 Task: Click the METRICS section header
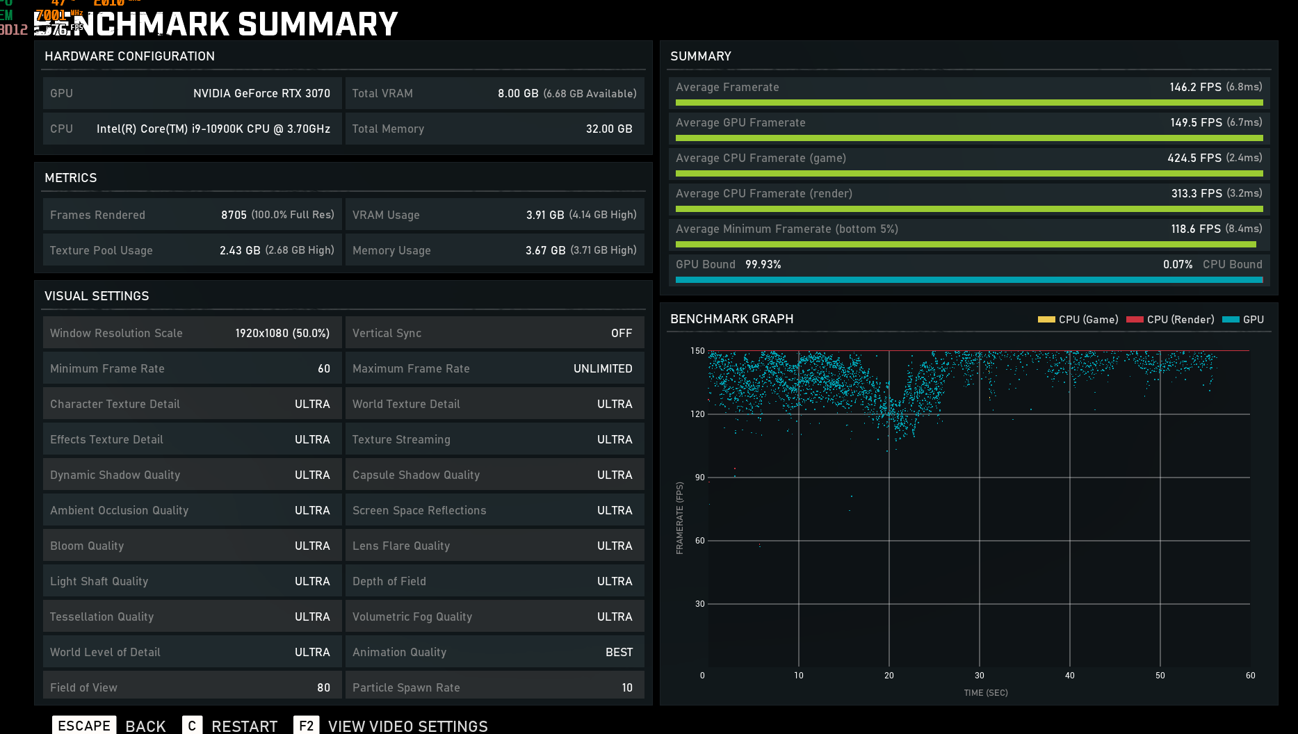point(71,178)
